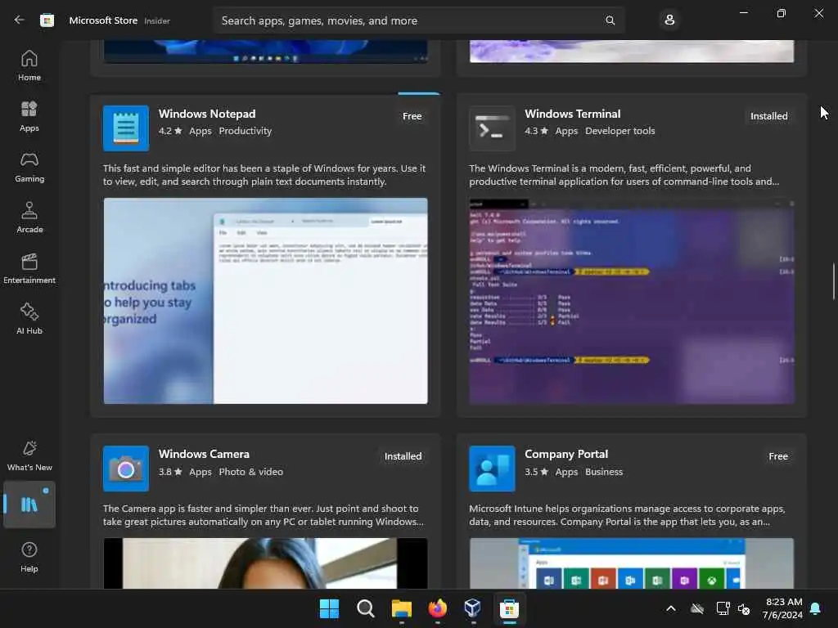Expand the system tray hidden icons chevron
Viewport: 838px width, 628px height.
[x=671, y=608]
